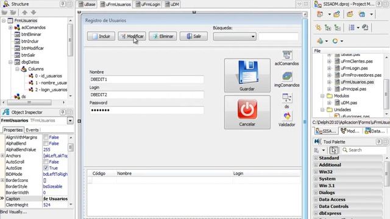Open the Búsqueda combo box
390x219 pixels.
[235, 36]
